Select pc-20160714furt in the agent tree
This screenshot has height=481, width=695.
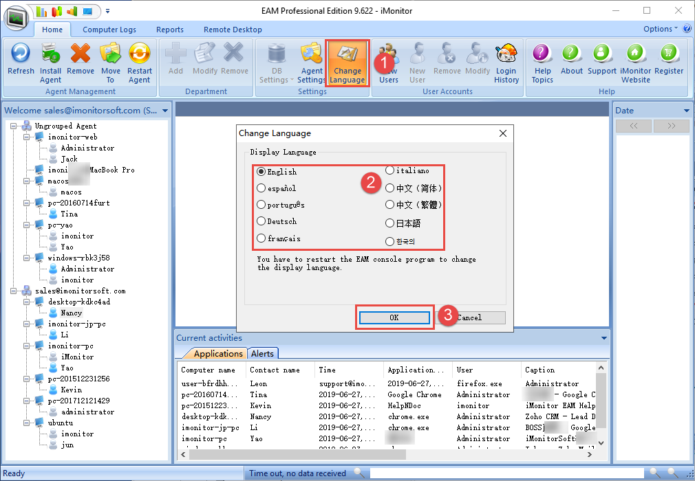78,203
